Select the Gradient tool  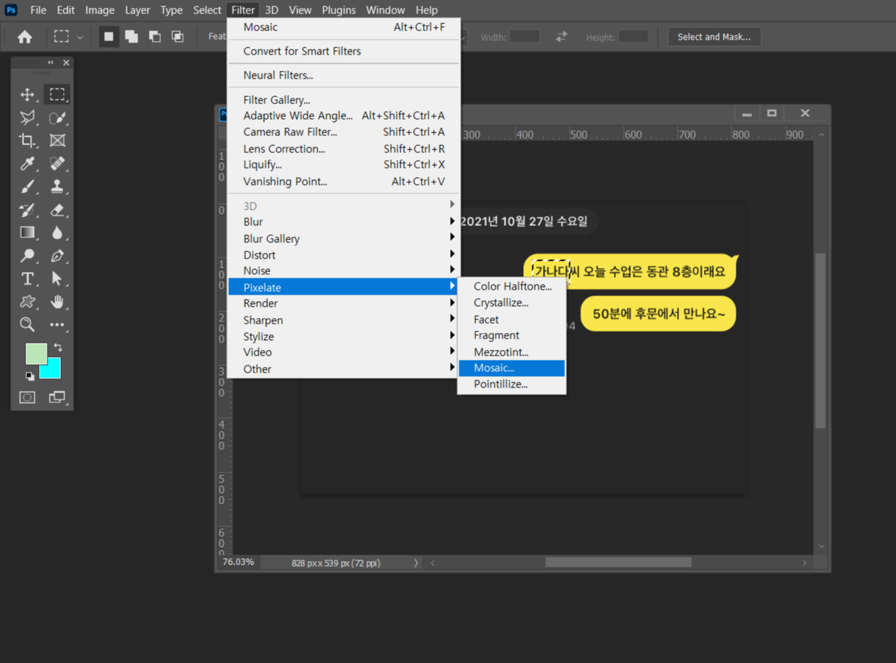click(28, 232)
